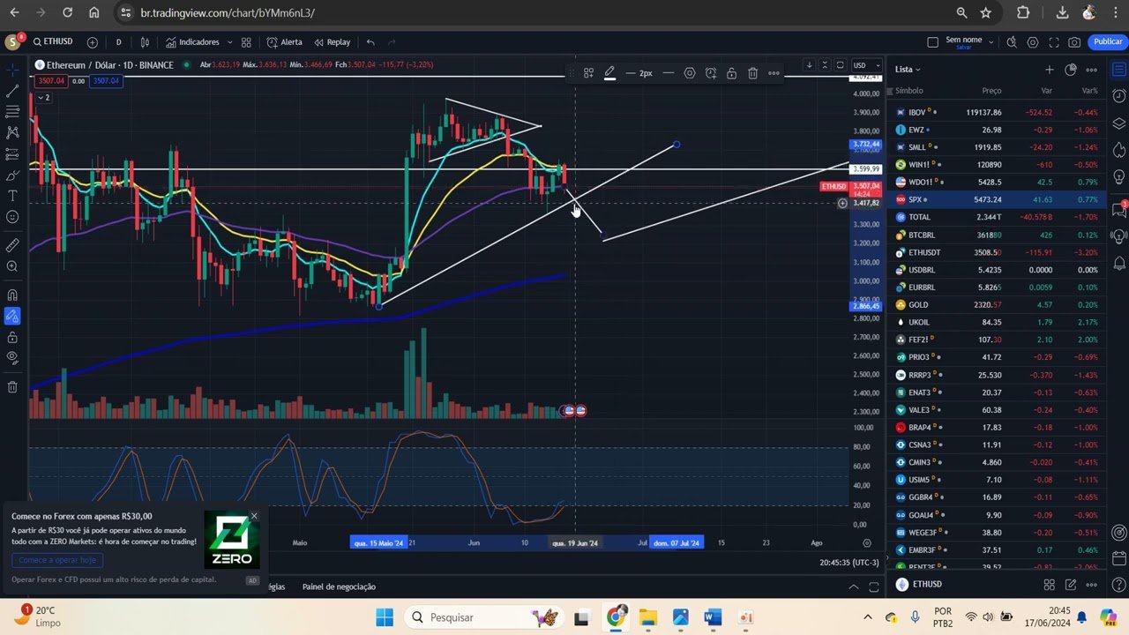1129x635 pixels.
Task: Open more options in floating drawing toolbar
Action: [774, 73]
